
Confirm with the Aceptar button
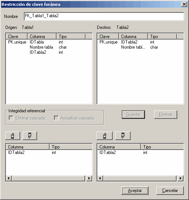click(x=135, y=190)
